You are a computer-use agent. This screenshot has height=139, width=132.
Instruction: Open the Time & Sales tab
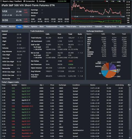71,27
